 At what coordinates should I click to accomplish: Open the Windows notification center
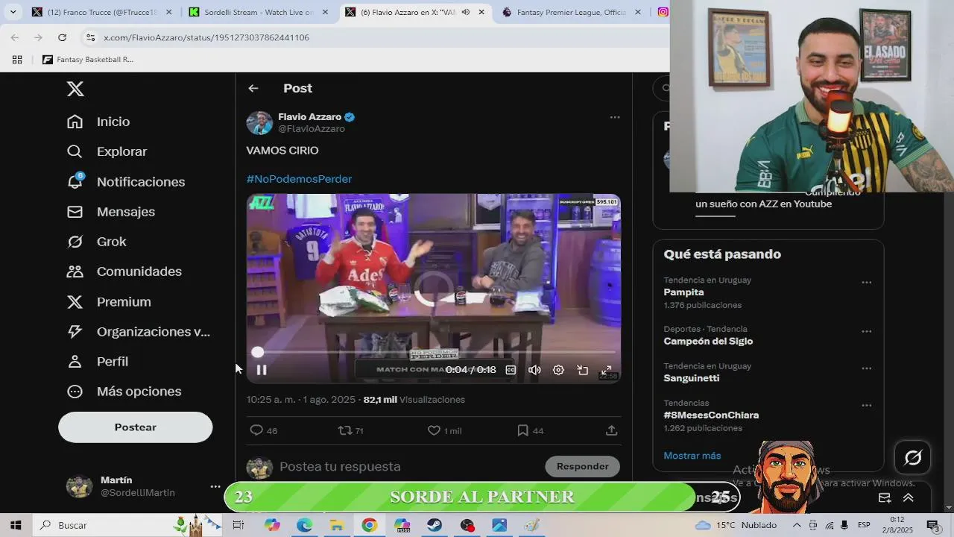[x=932, y=525]
